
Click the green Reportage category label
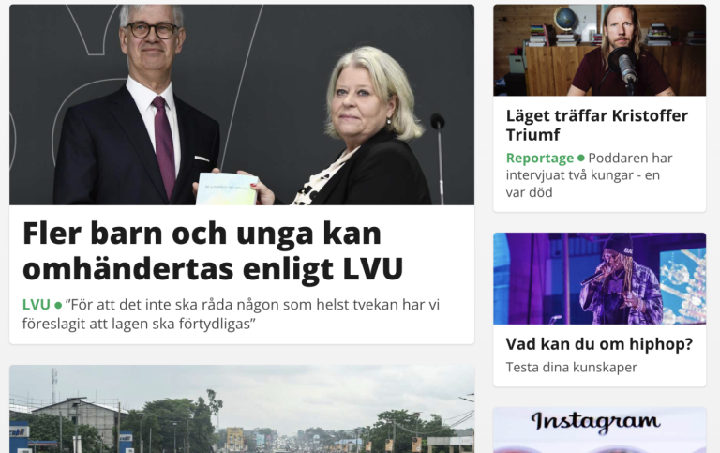tap(540, 159)
